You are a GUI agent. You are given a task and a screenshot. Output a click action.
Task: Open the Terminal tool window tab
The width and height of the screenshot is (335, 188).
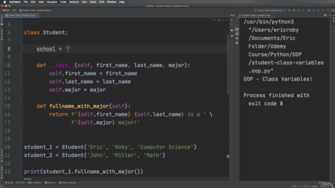[50, 183]
